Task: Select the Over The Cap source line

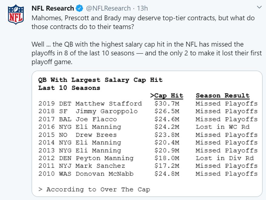Action: coord(94,189)
